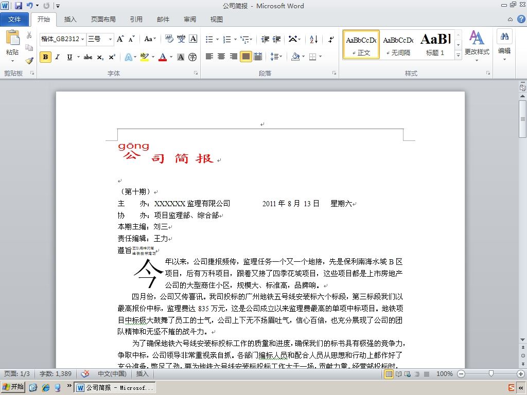Click the zoom slider handle

click(x=491, y=374)
